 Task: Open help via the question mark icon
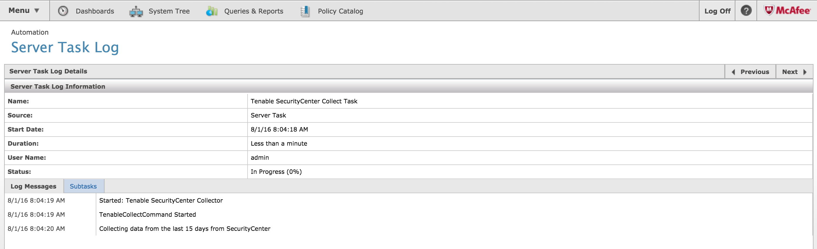click(746, 11)
